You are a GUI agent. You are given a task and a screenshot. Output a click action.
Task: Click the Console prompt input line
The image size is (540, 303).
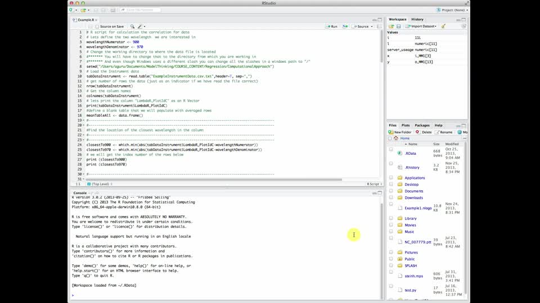[226, 296]
